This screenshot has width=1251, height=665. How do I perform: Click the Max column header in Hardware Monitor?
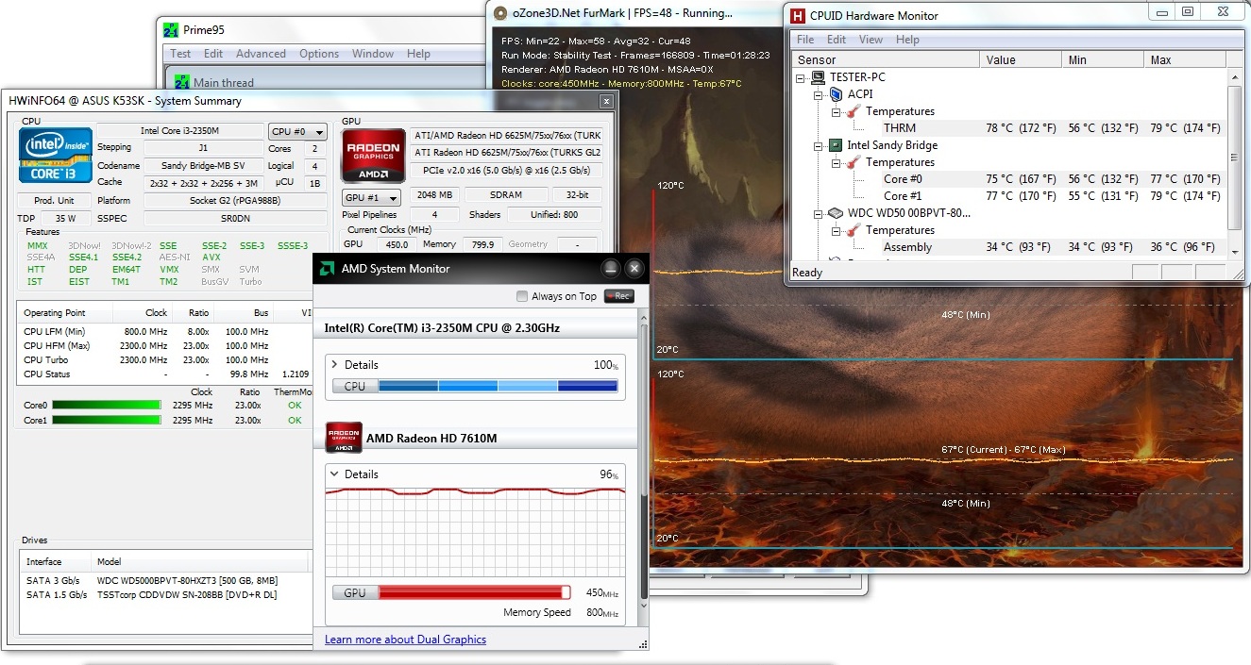(1186, 59)
